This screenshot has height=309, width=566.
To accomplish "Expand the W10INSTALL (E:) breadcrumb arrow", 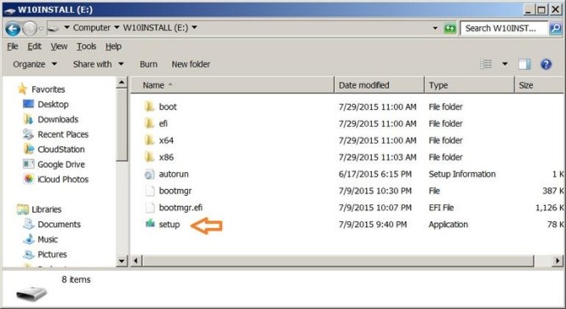I will 194,27.
